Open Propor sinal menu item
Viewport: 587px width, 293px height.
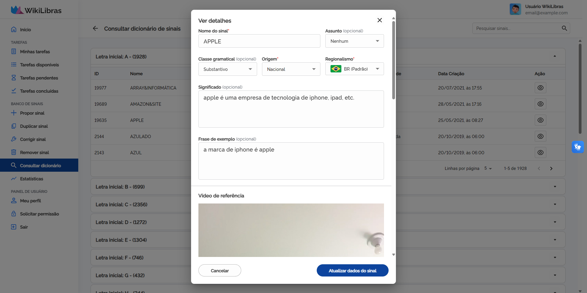39,113
